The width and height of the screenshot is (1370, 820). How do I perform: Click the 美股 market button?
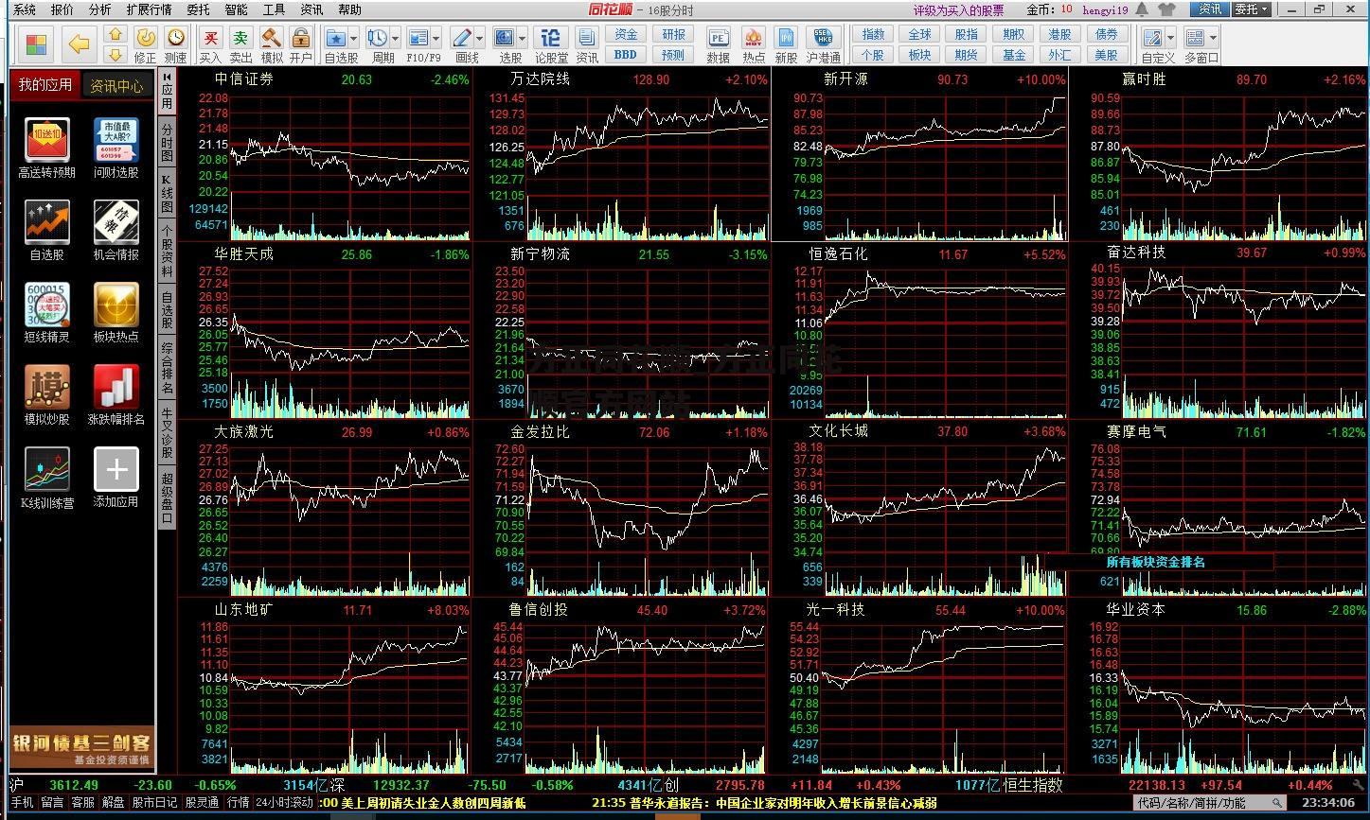click(1106, 55)
